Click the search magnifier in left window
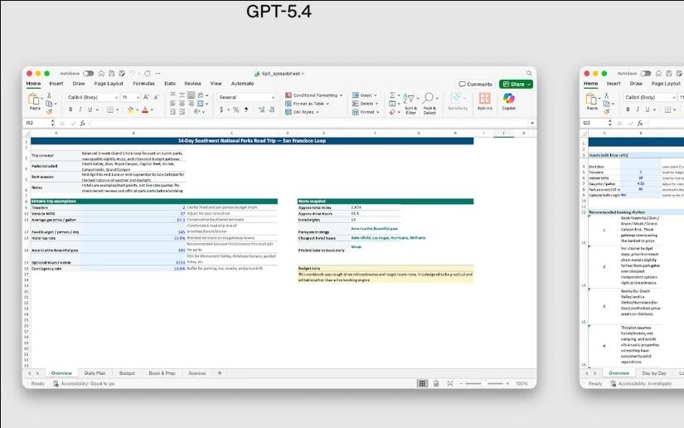 click(529, 73)
